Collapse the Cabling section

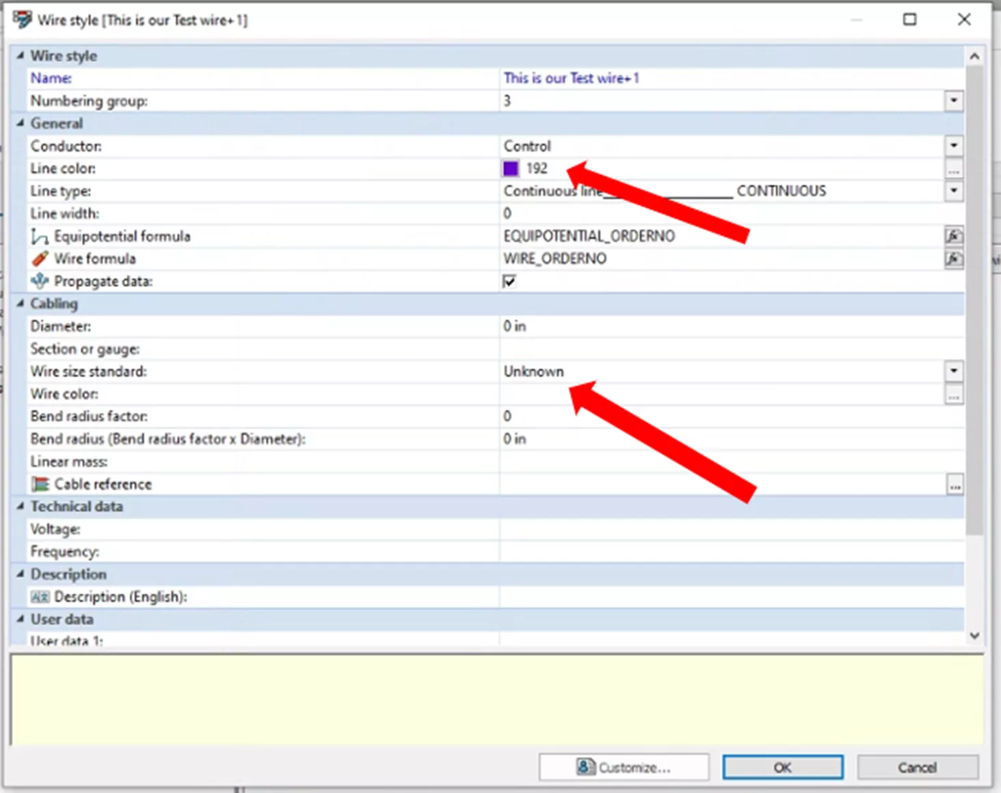click(20, 304)
